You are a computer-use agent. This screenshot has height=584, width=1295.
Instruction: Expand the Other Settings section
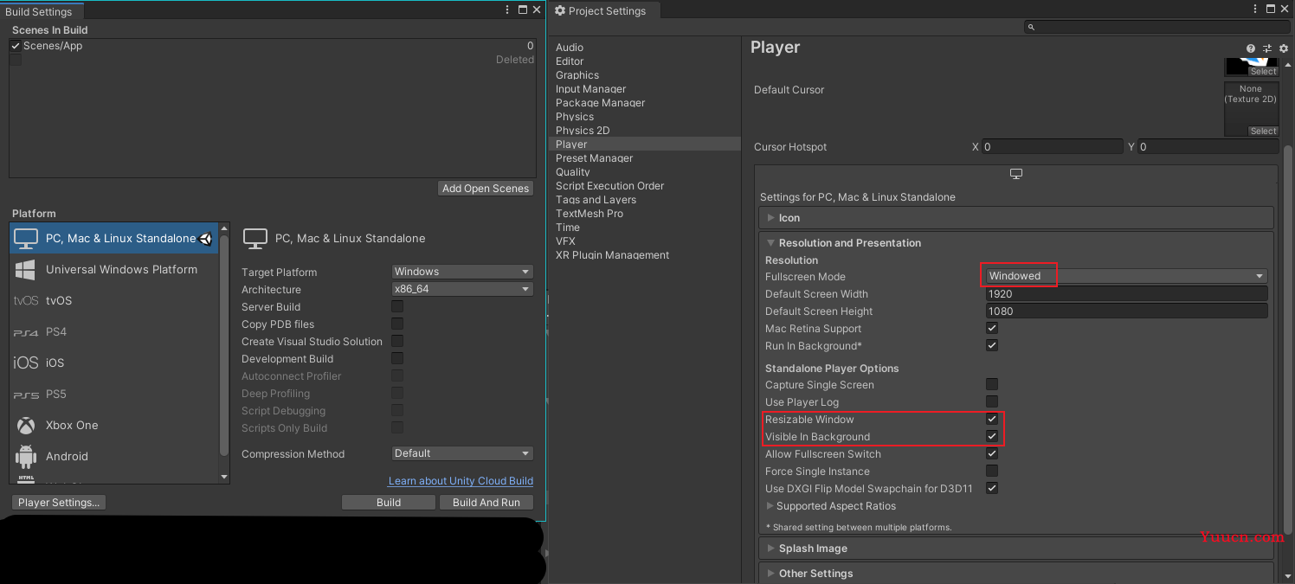(x=1016, y=574)
